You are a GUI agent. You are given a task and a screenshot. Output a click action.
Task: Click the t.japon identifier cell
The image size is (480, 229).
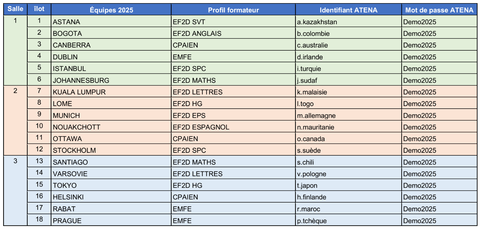coord(348,185)
